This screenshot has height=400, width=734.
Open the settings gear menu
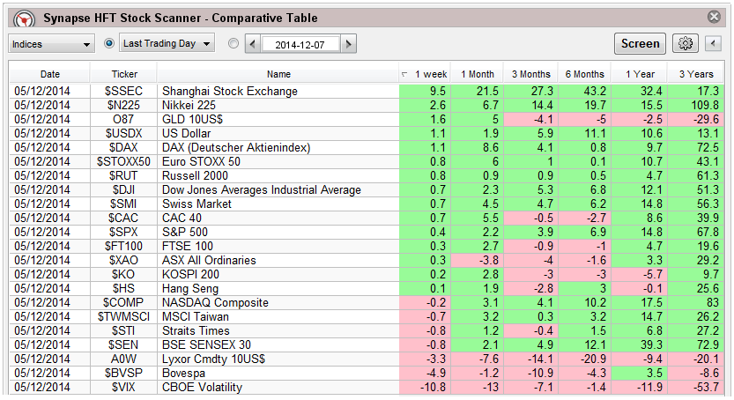point(685,44)
